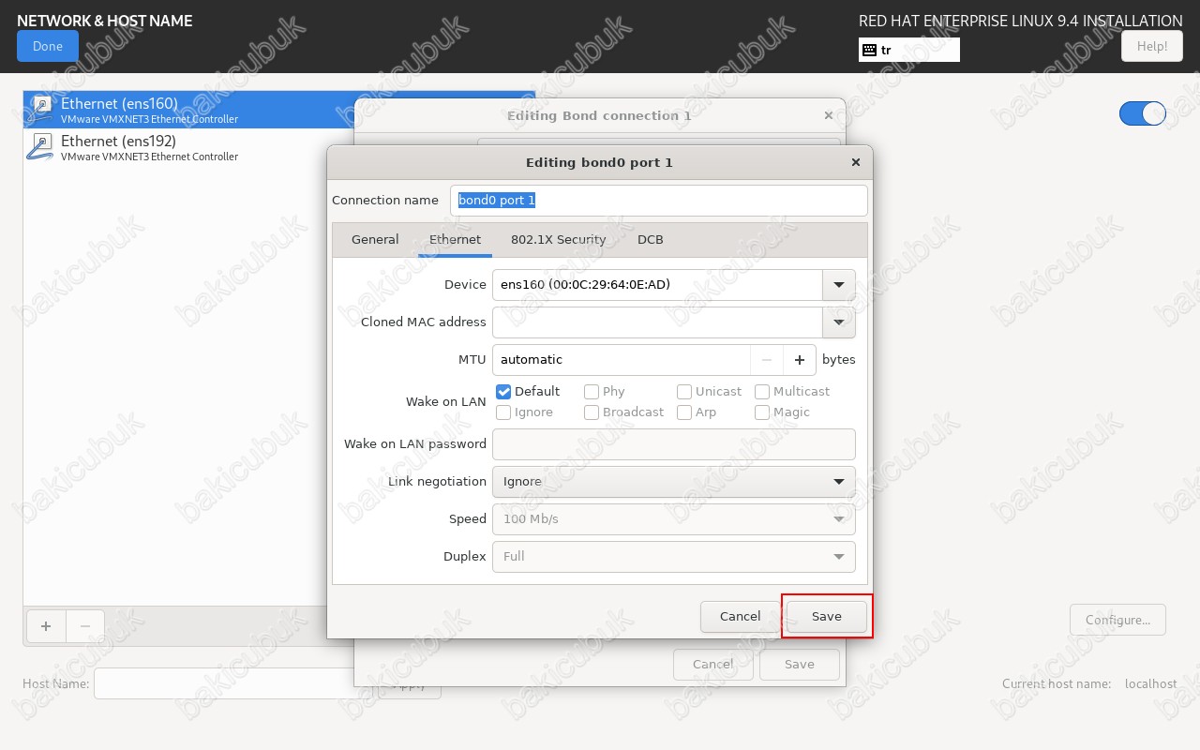Click the MTU automatic value field
This screenshot has height=750, width=1200.
click(622, 360)
